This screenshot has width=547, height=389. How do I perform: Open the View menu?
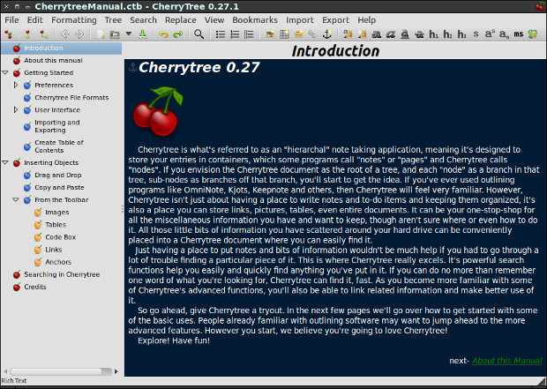click(x=214, y=20)
